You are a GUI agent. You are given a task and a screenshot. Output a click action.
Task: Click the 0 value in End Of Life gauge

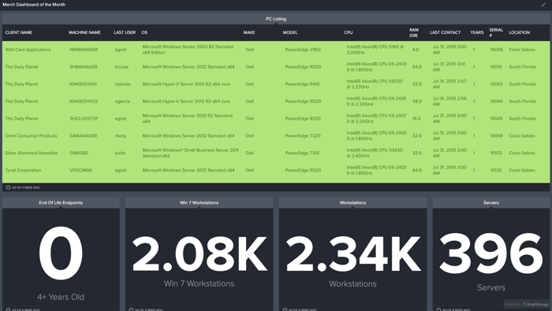click(61, 254)
